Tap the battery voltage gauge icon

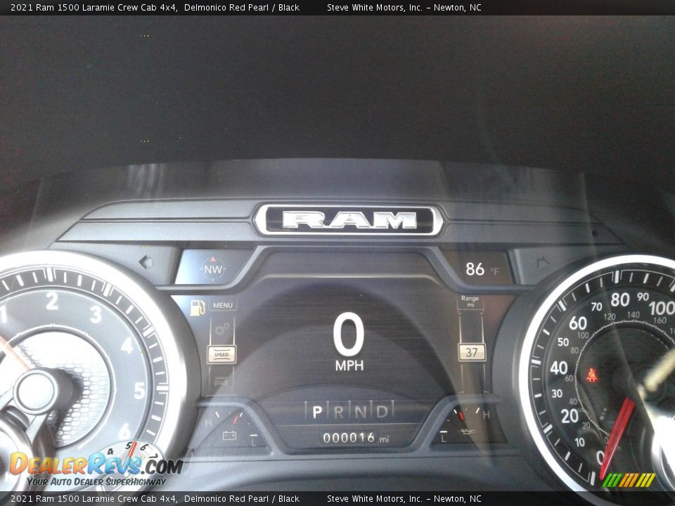coord(229,436)
